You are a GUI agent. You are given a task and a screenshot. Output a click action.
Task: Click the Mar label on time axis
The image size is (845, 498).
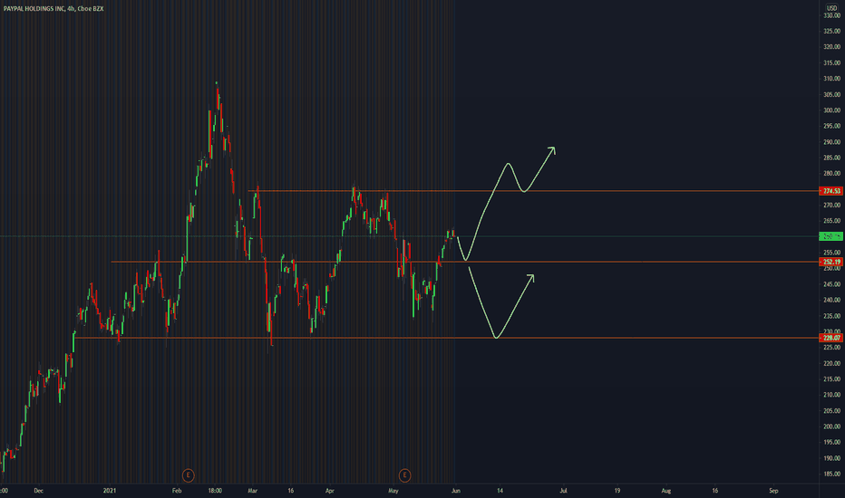[x=252, y=491]
